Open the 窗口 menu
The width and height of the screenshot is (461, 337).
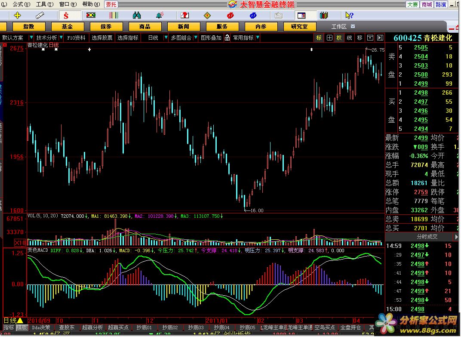(x=68, y=4)
